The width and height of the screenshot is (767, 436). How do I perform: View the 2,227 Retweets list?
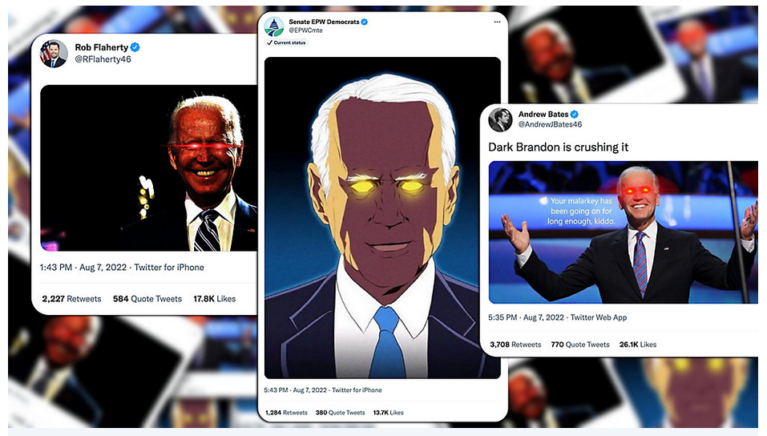coord(71,298)
